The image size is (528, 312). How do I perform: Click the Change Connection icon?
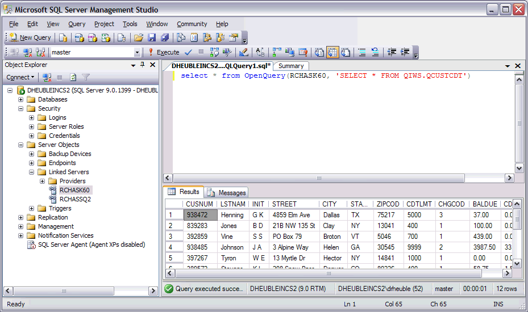41,52
